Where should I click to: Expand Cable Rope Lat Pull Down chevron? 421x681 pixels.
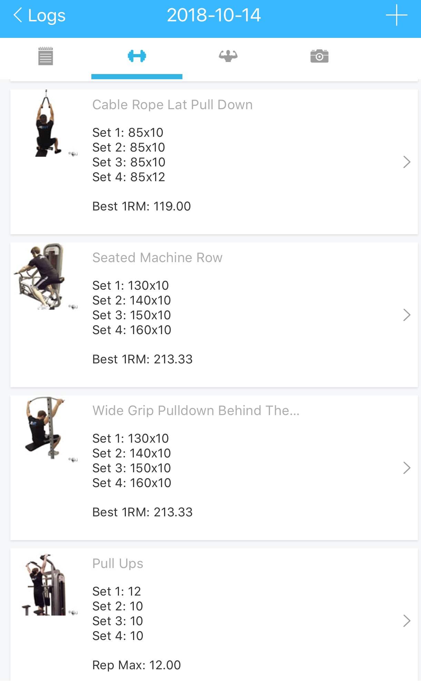coord(407,162)
